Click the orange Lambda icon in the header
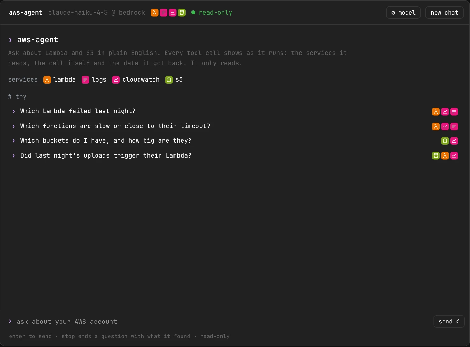 click(154, 13)
